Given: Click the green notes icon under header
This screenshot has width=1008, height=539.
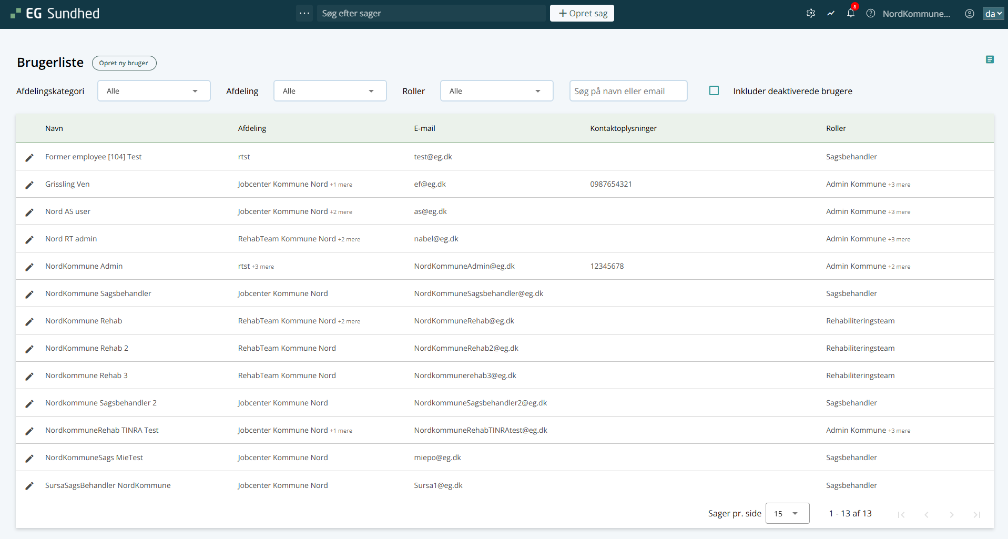Looking at the screenshot, I should [990, 60].
